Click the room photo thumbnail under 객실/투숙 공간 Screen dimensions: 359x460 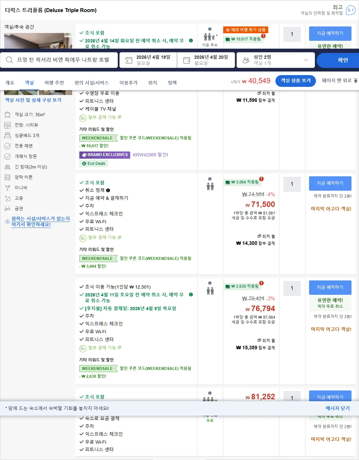(38, 41)
